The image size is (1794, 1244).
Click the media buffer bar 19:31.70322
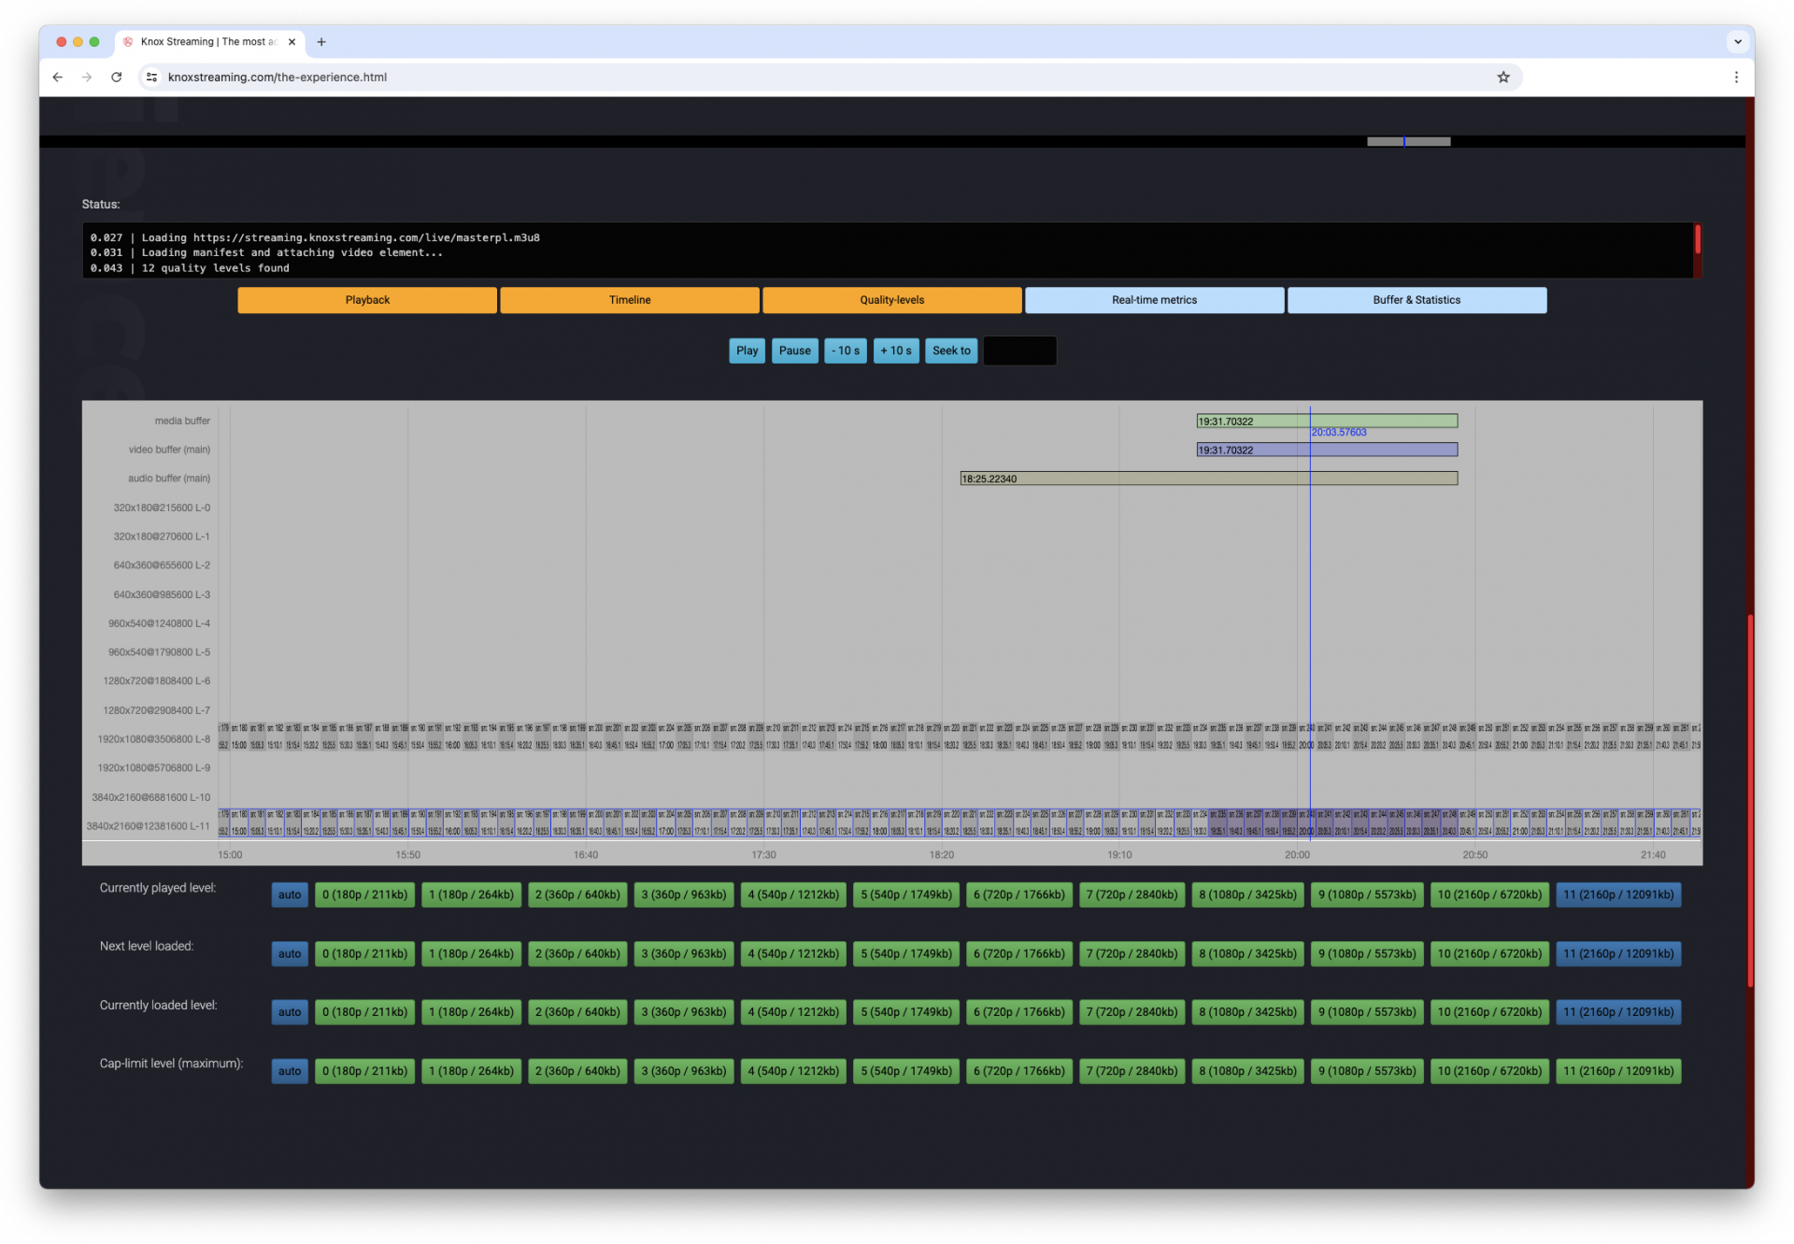click(x=1327, y=422)
